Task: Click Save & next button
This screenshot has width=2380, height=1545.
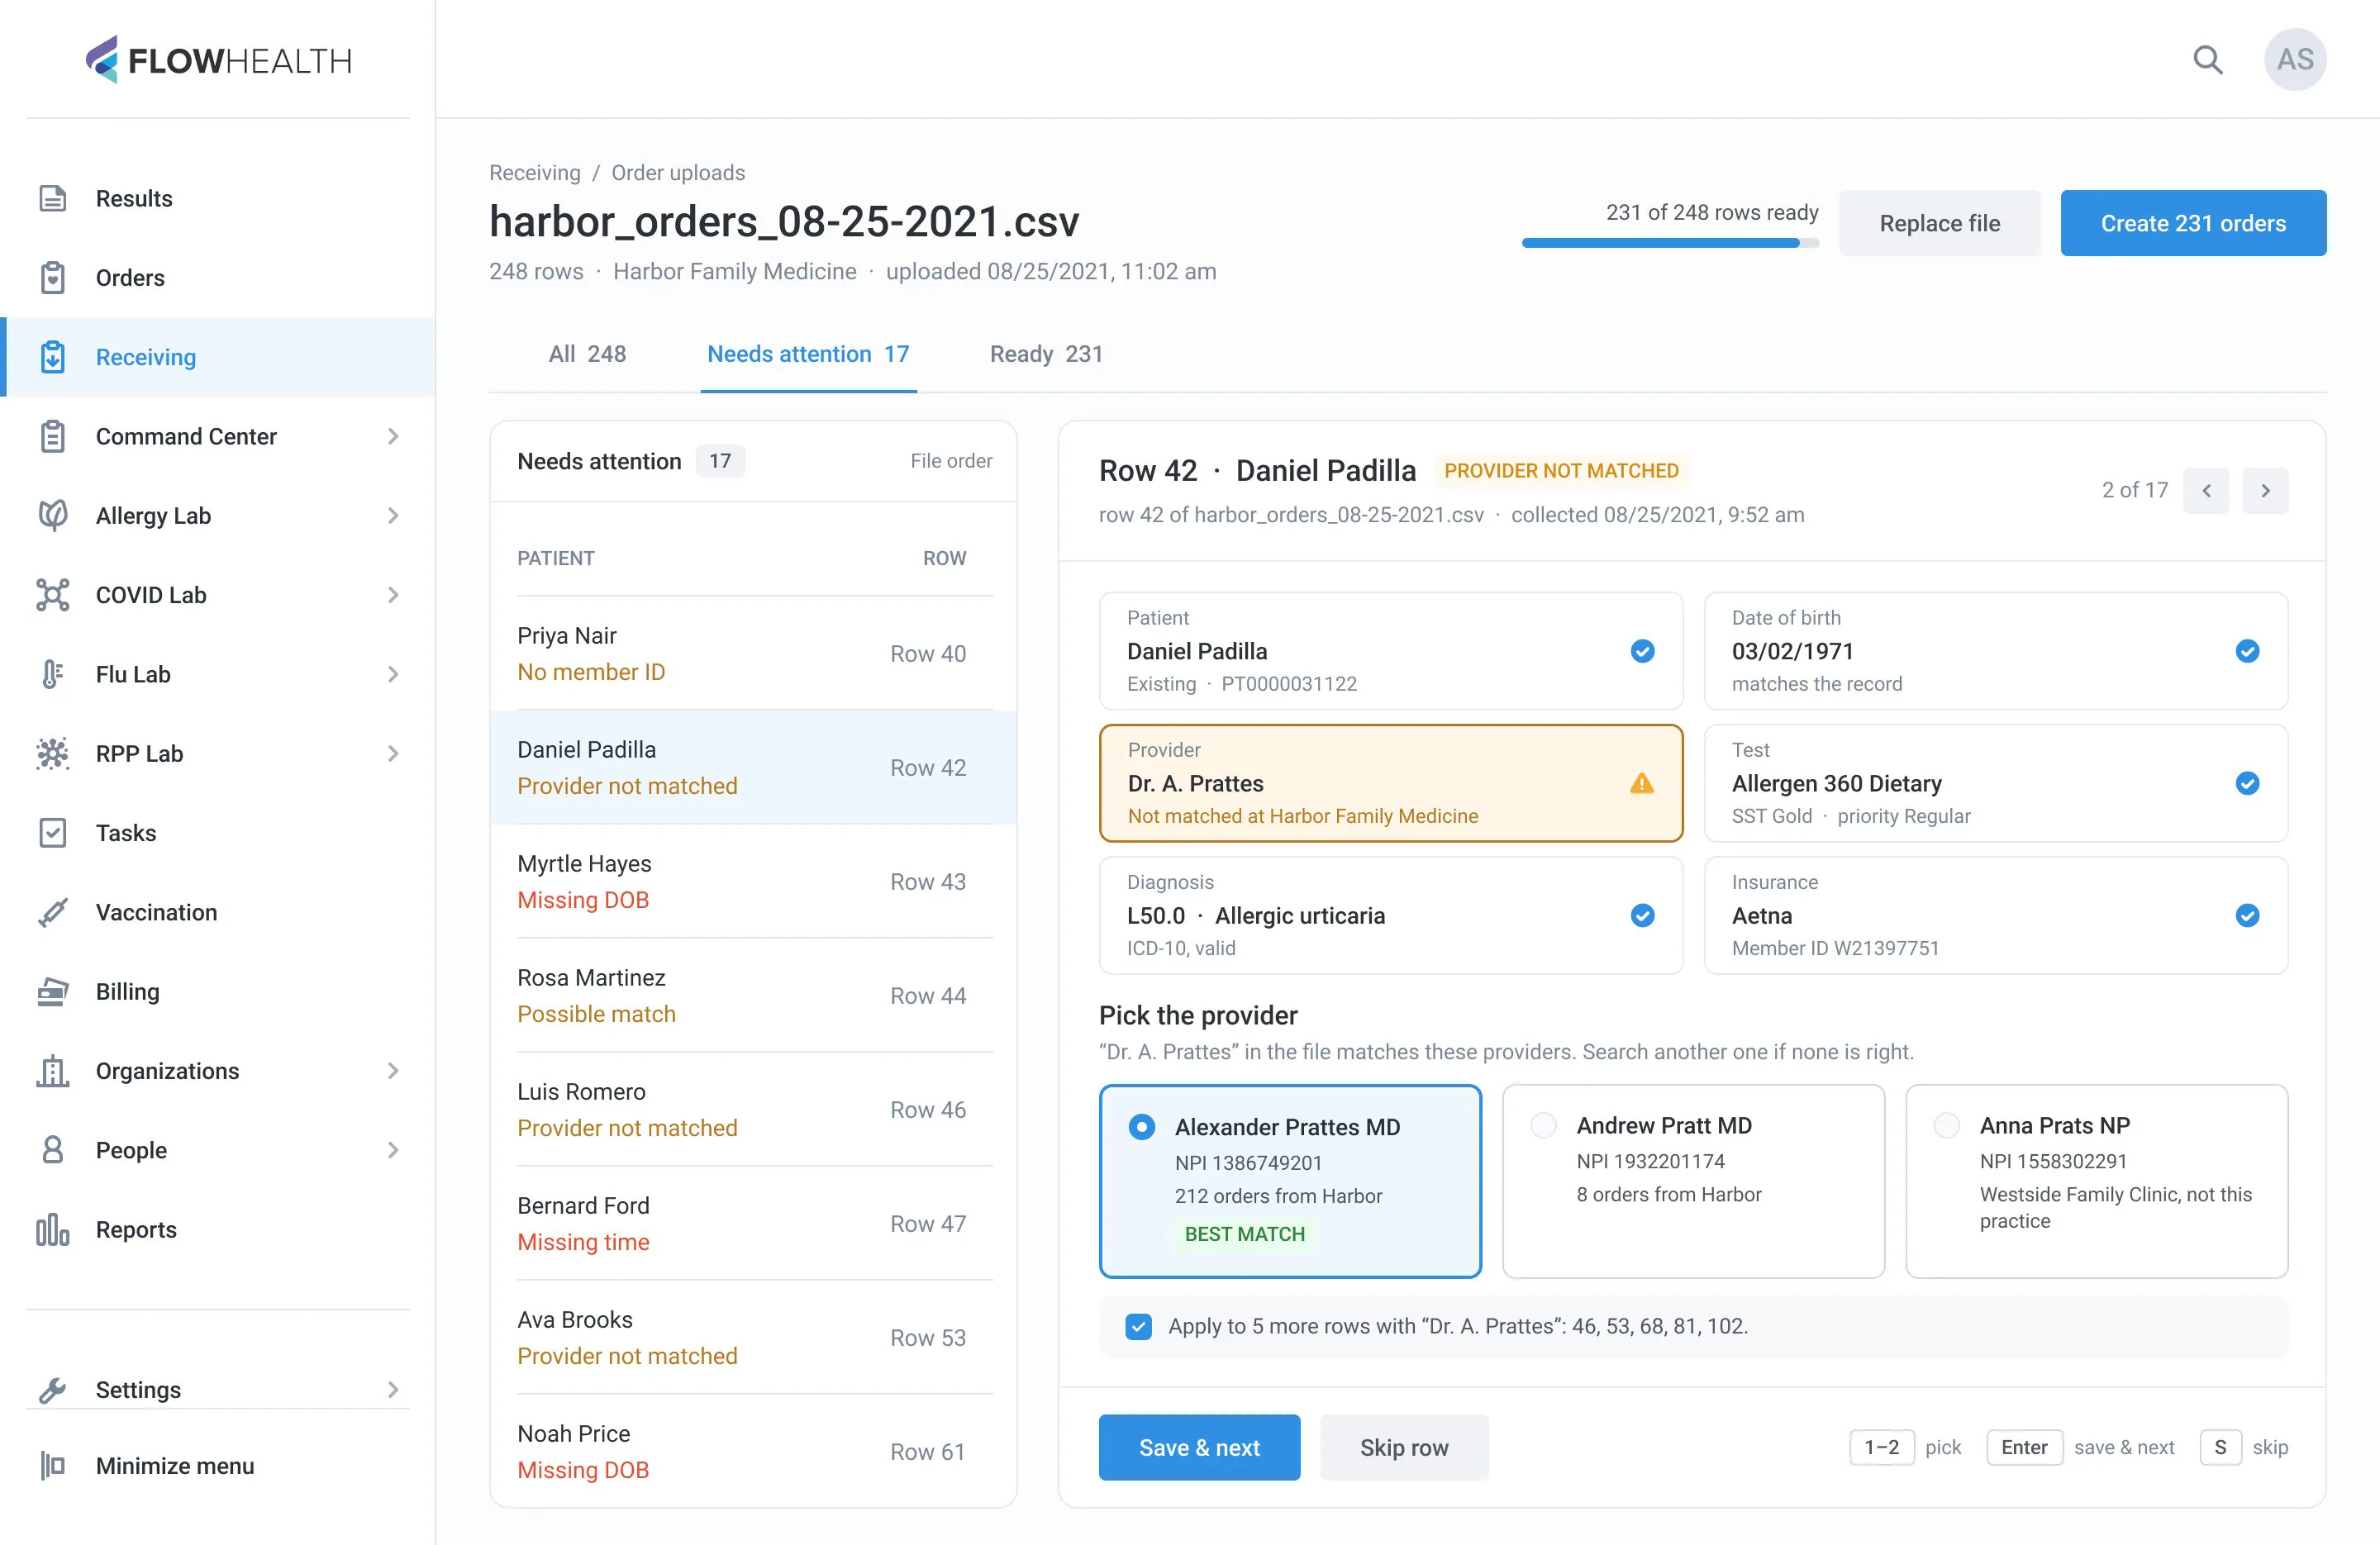Action: (x=1199, y=1447)
